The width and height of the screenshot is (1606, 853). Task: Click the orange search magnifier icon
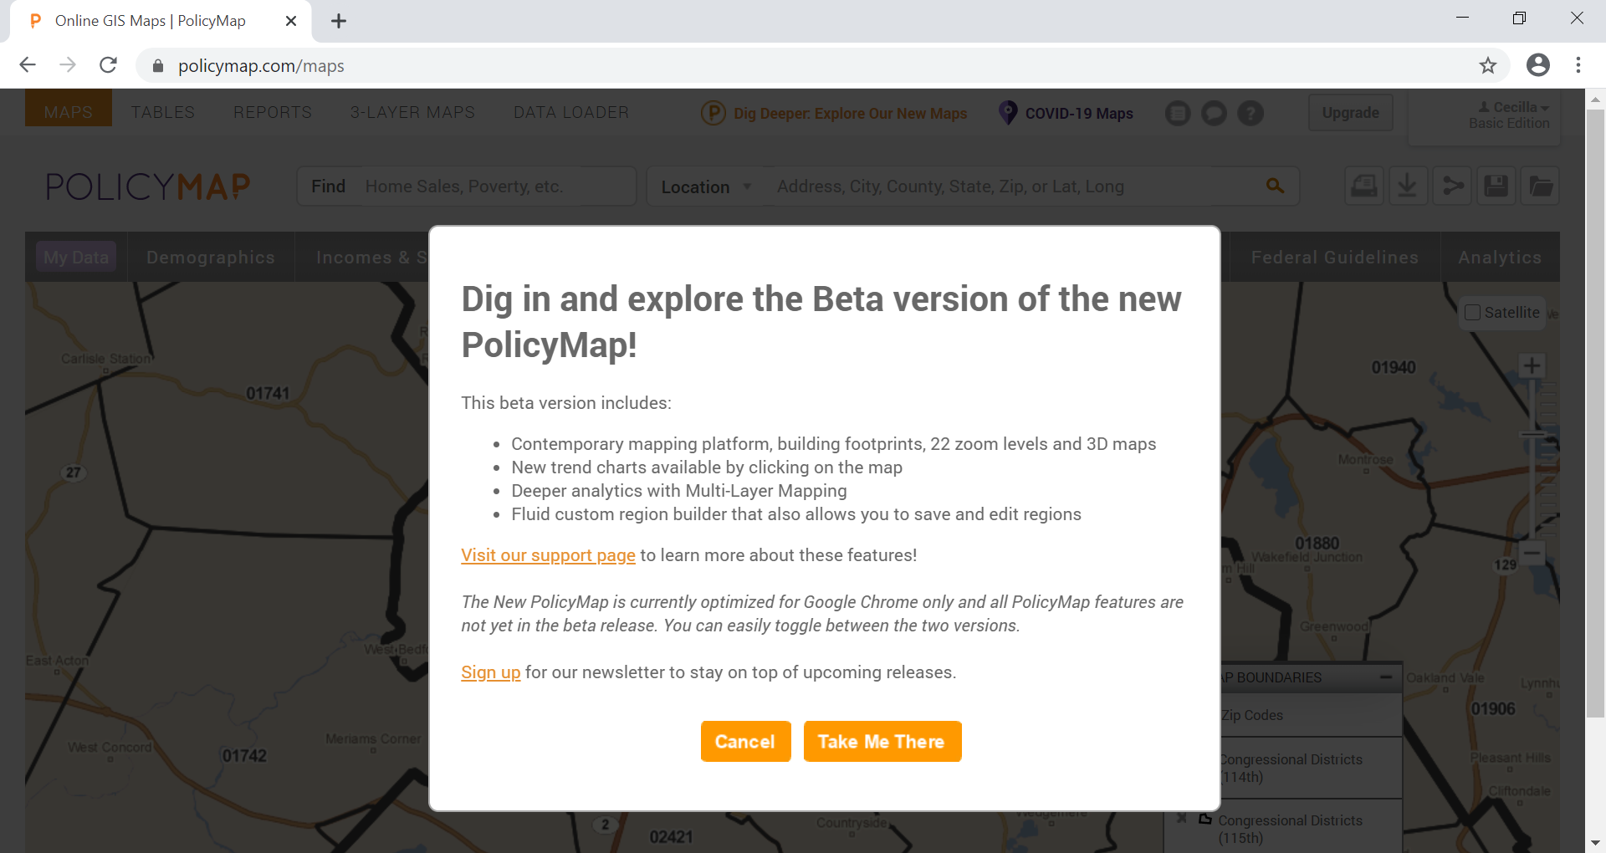tap(1275, 186)
